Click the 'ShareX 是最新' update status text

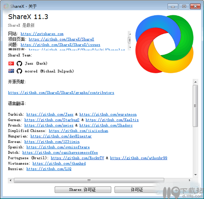[x=21, y=25]
